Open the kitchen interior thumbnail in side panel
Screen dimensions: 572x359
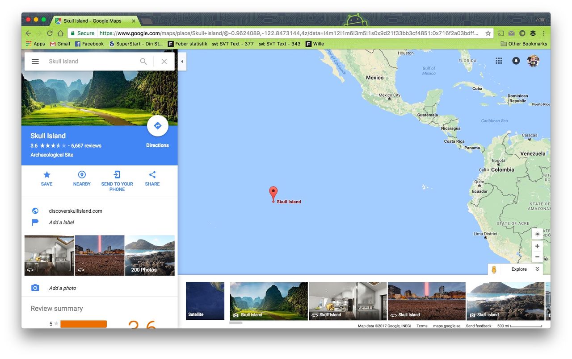pyautogui.click(x=49, y=256)
